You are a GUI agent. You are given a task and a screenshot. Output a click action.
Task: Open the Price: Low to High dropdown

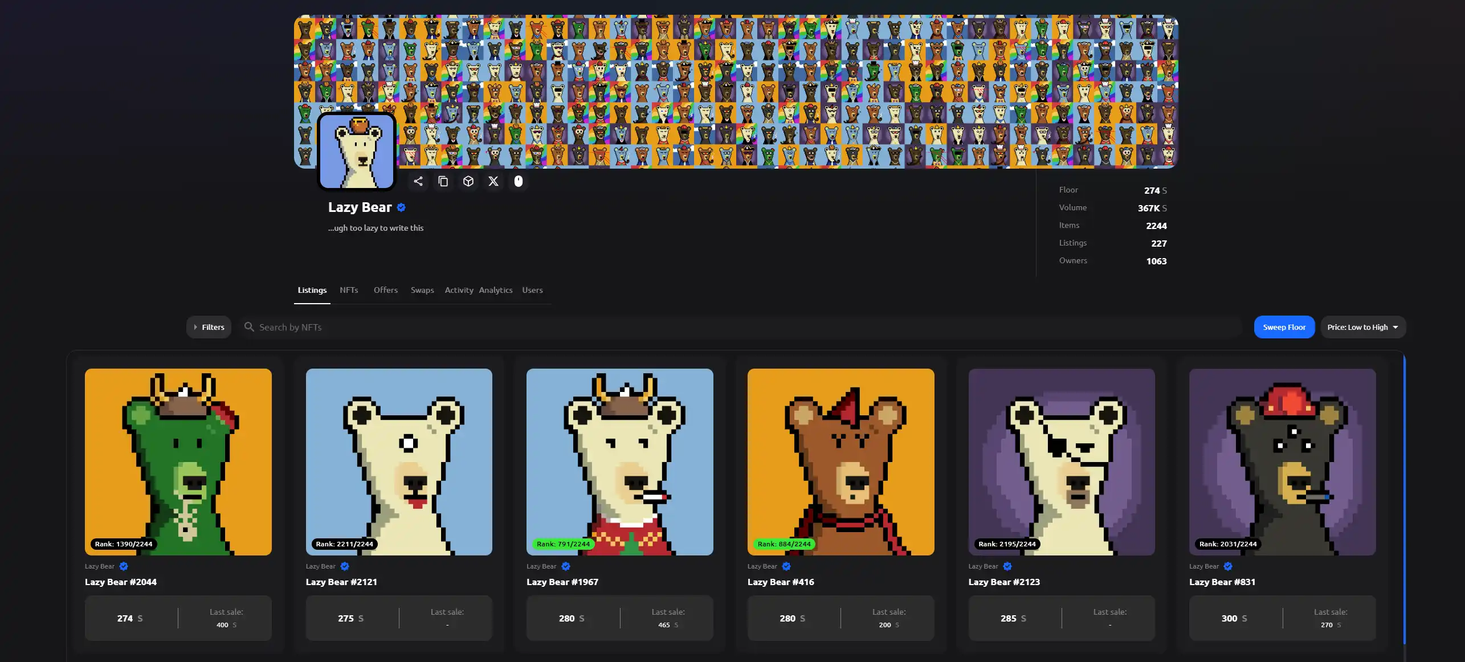tap(1357, 327)
